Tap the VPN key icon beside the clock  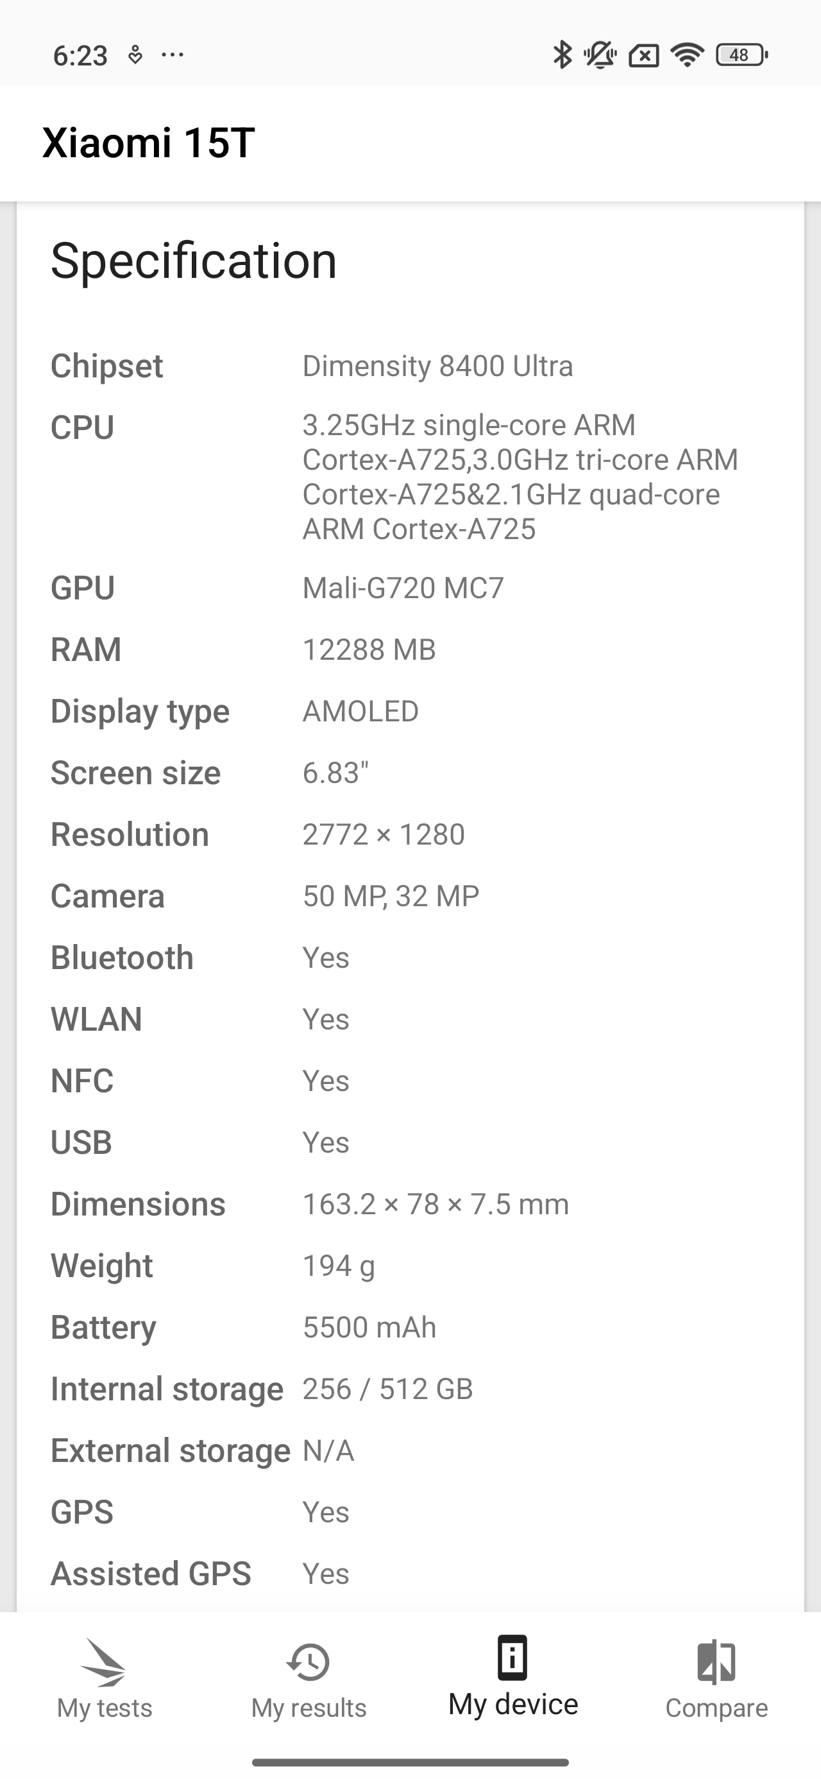135,54
